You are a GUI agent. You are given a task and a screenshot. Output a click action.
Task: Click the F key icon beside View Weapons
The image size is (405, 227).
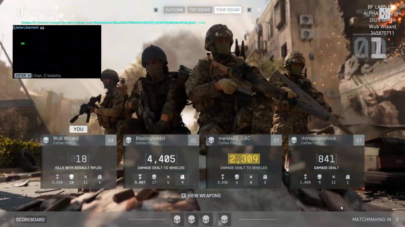coord(184,196)
